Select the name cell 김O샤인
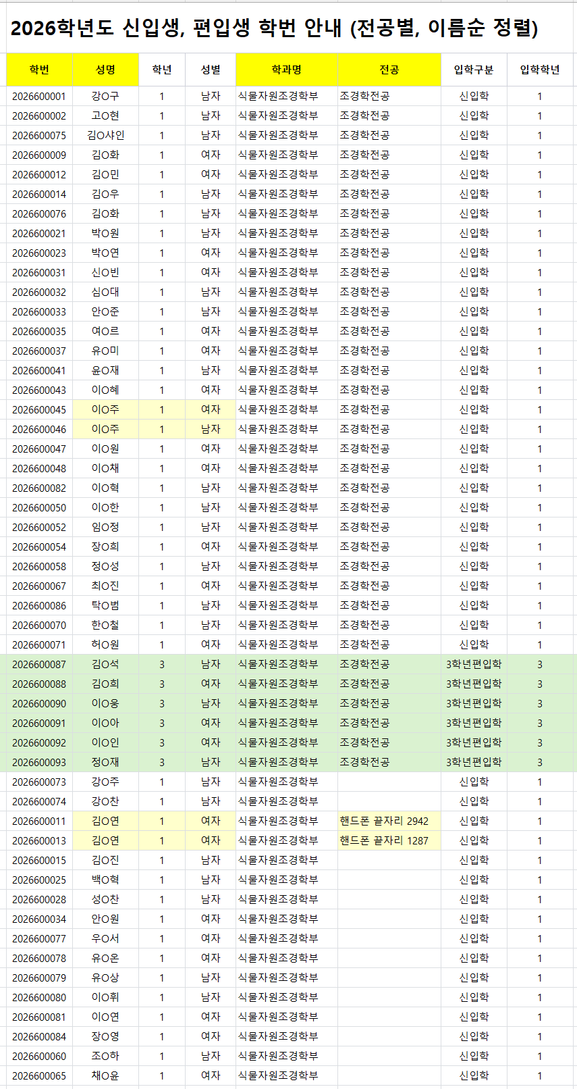 pos(105,135)
